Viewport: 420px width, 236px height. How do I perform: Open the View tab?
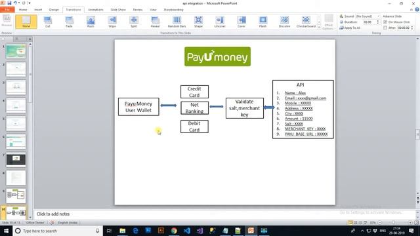point(153,10)
